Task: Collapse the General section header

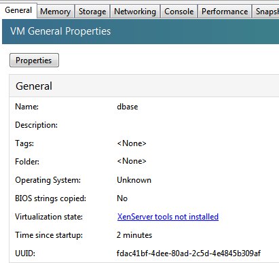Action: click(144, 86)
